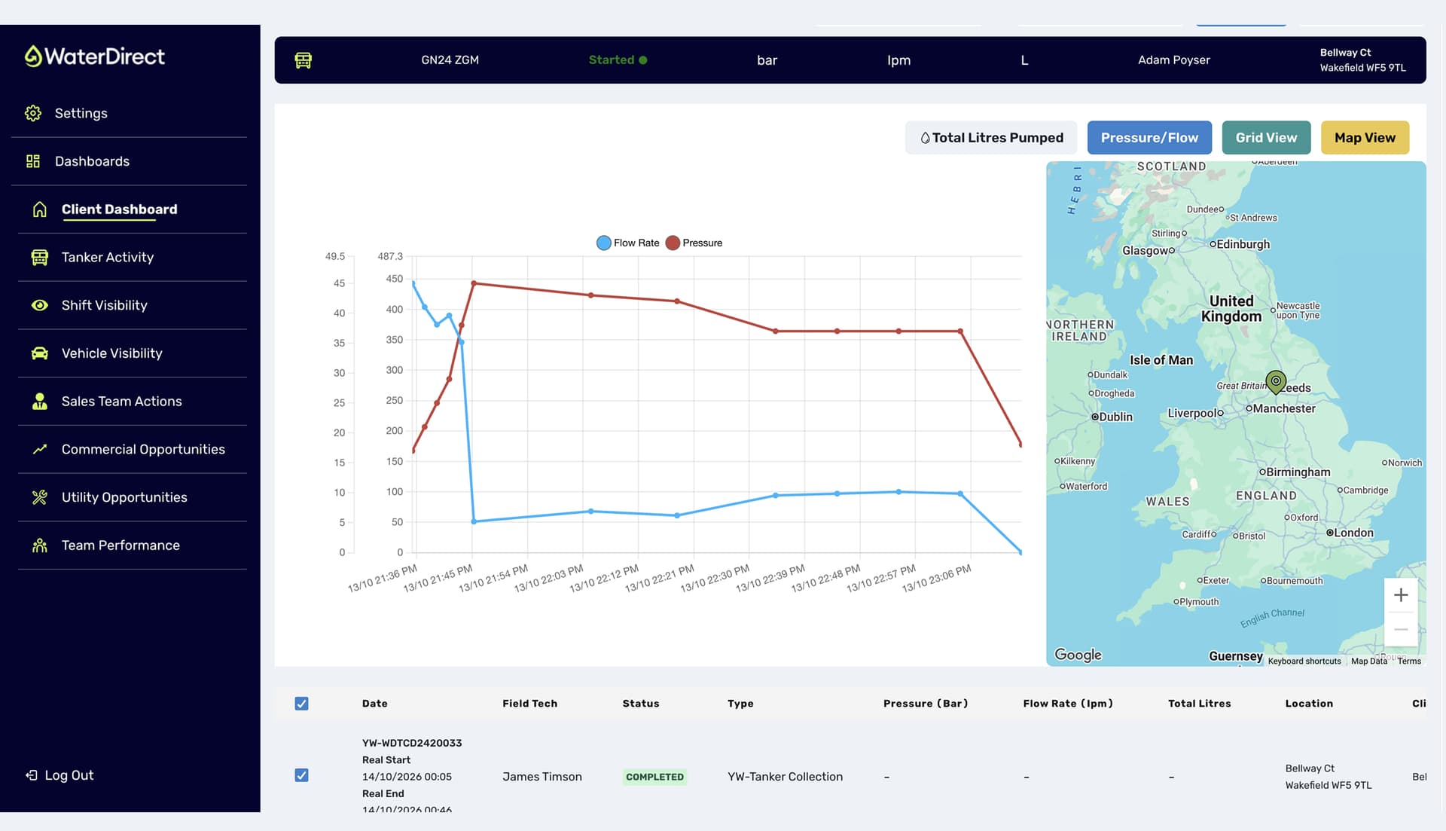Click the Shift Visibility eye icon
The image size is (1446, 831).
coord(40,305)
